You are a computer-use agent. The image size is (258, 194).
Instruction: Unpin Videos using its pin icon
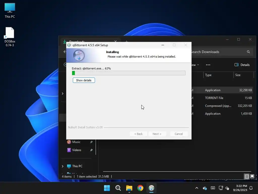(x=91, y=150)
